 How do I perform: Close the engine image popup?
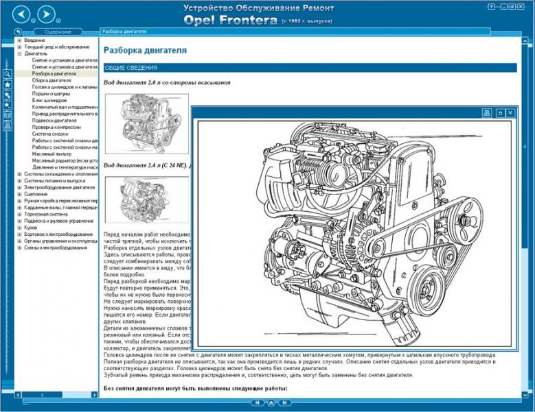(x=510, y=112)
